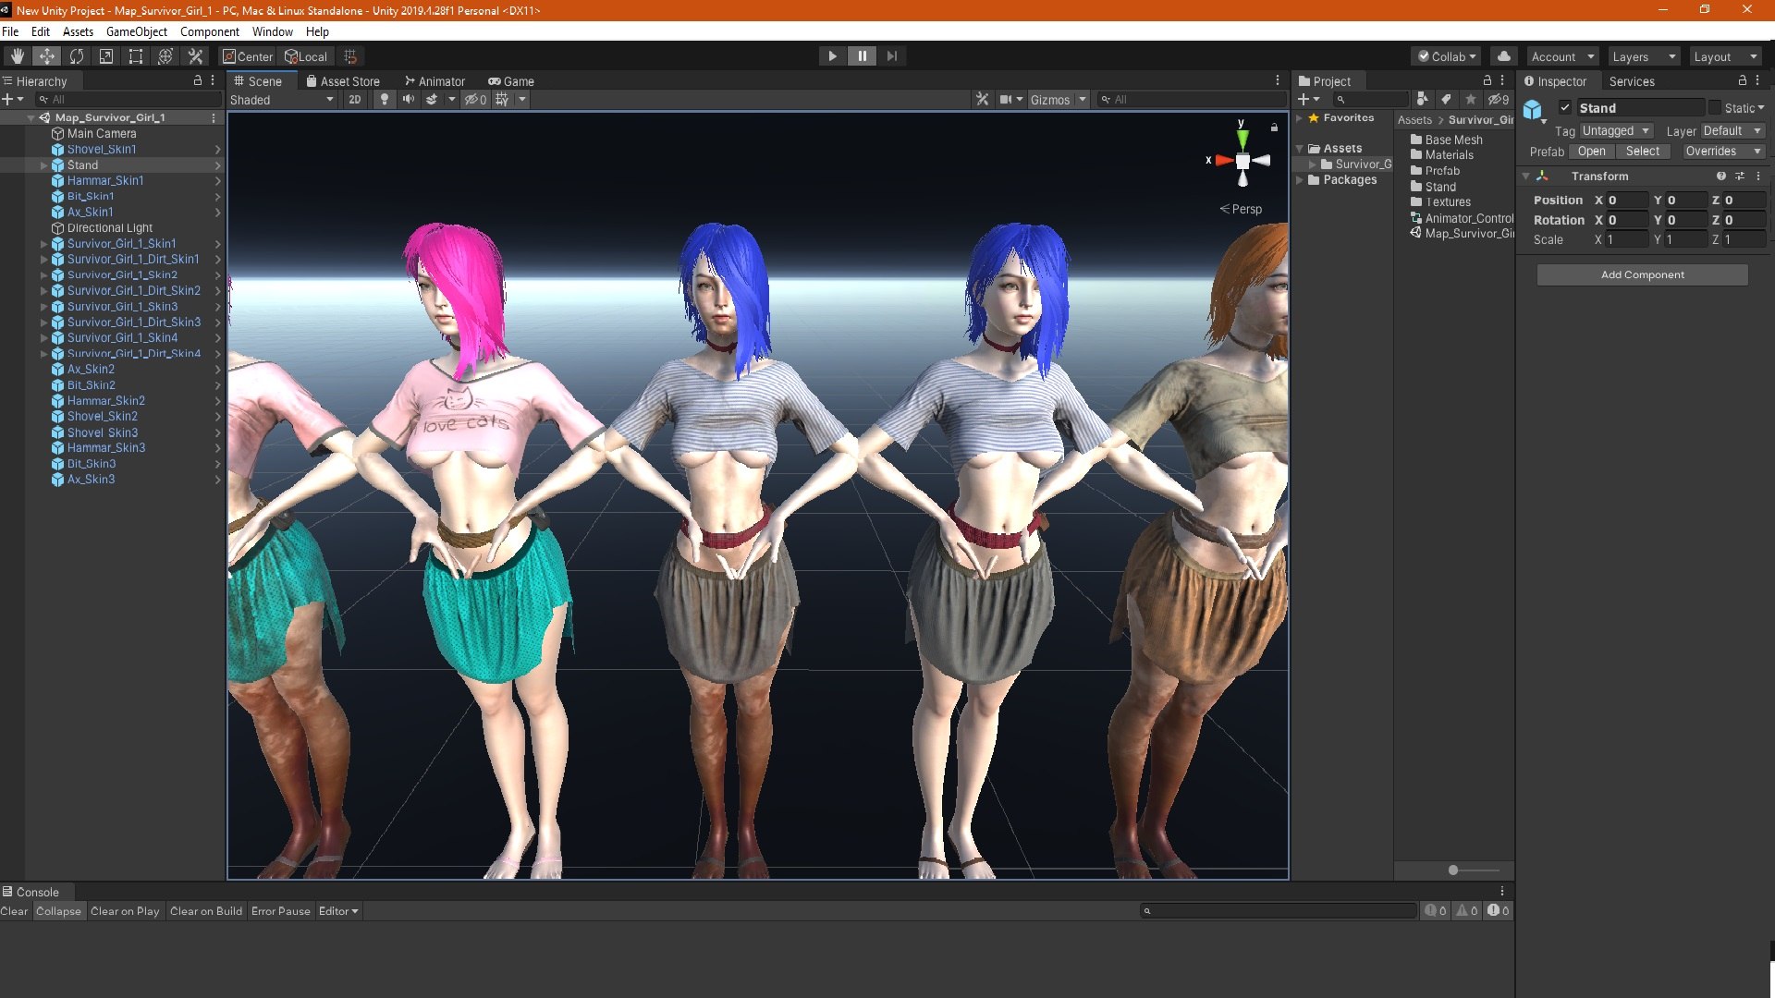Toggle 2D scene view mode

click(354, 100)
